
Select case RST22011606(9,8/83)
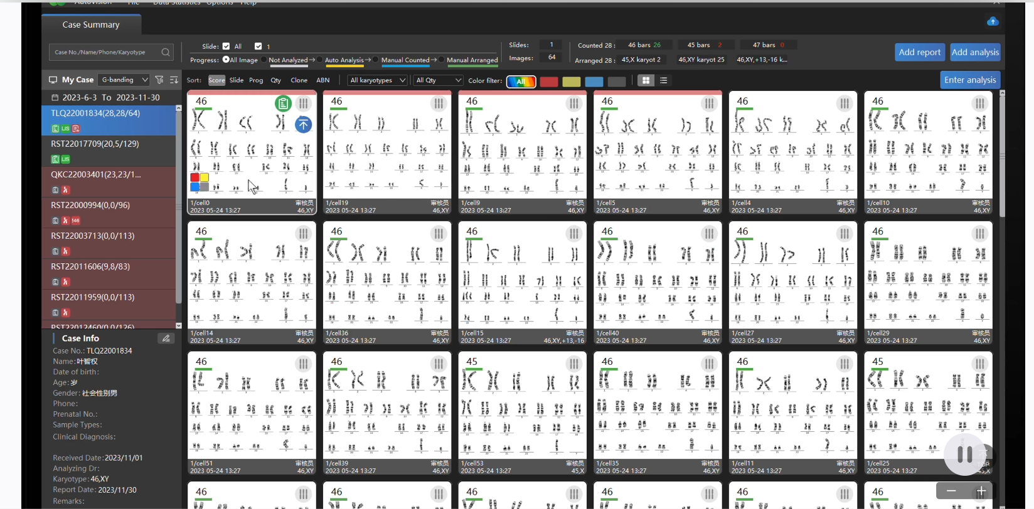(x=109, y=274)
